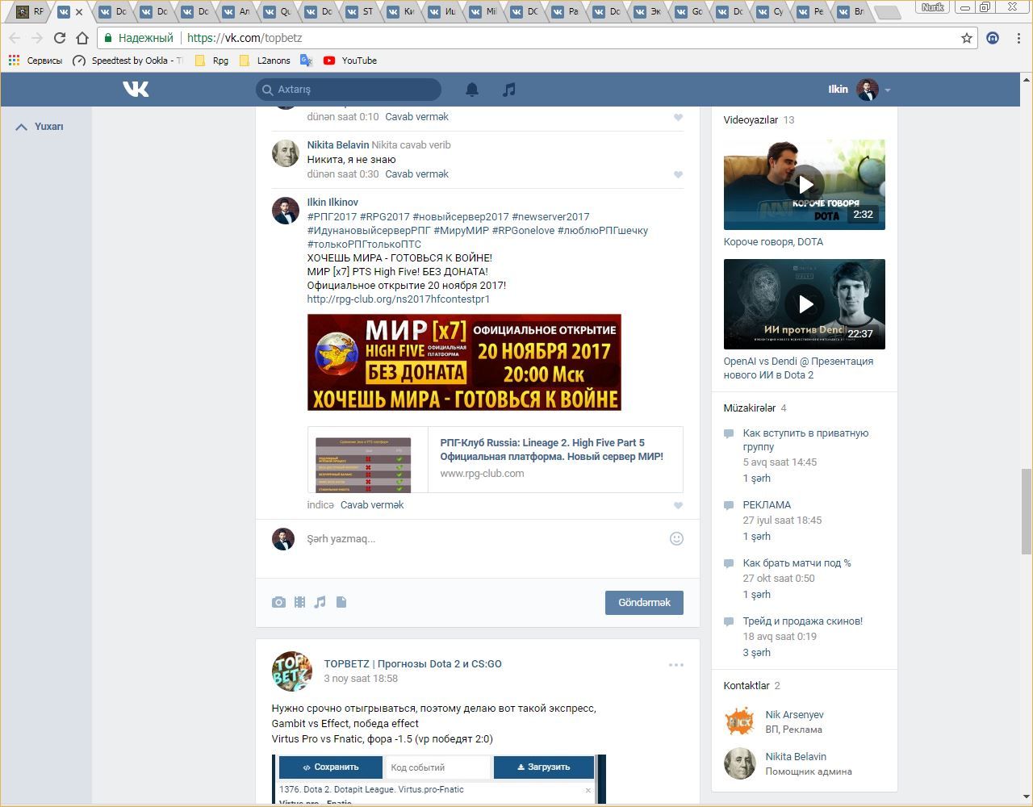The width and height of the screenshot is (1033, 807).
Task: Like Ilkin Ilkinov's comment with the heart
Action: click(x=678, y=505)
